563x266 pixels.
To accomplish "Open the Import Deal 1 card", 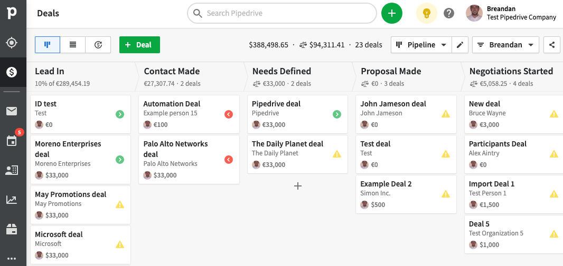I will coord(514,194).
